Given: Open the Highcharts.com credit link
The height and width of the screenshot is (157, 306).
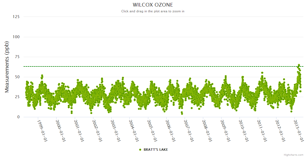Looking at the screenshot, I should click(x=293, y=155).
